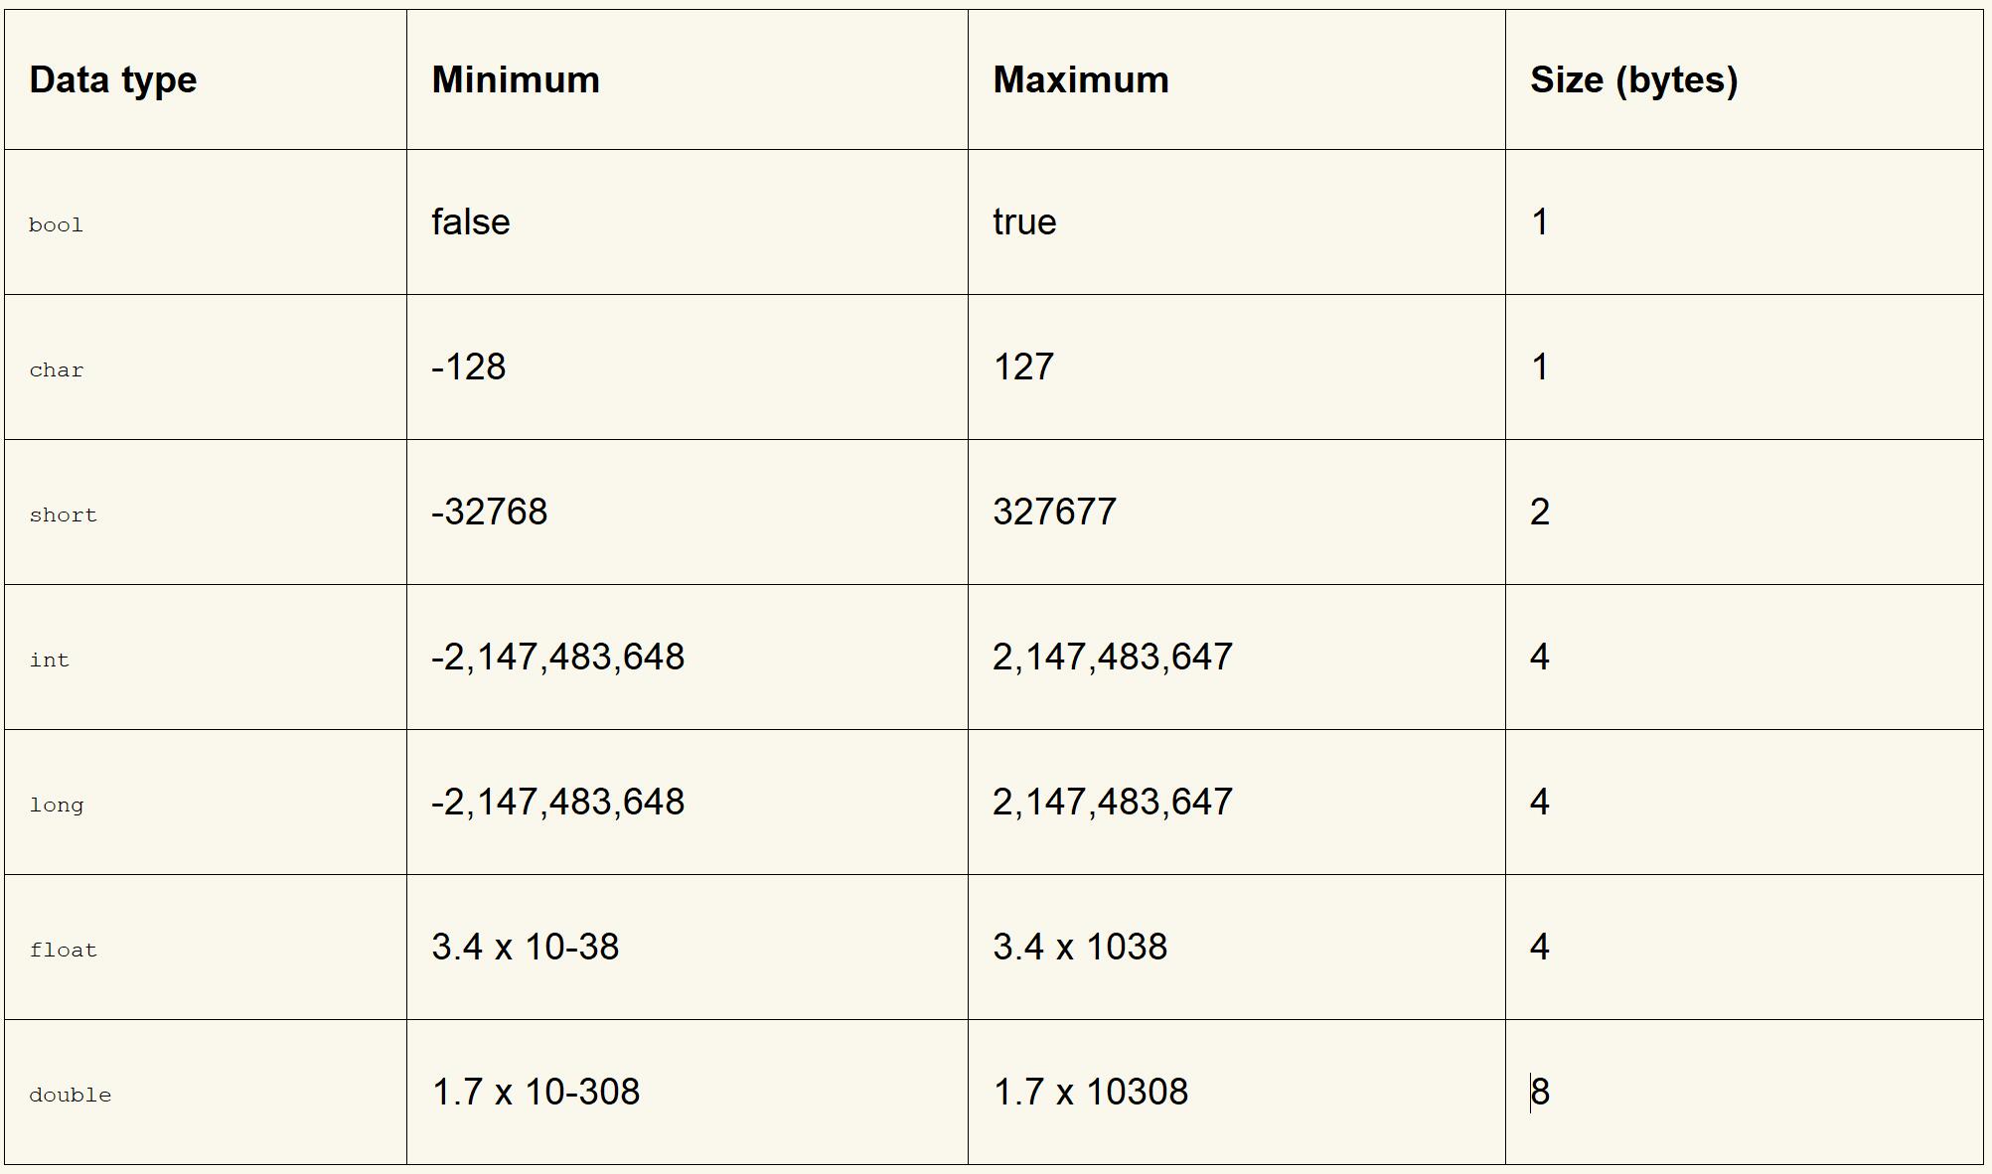1992x1174 pixels.
Task: Click the "Minimum" column header
Action: pos(516,80)
